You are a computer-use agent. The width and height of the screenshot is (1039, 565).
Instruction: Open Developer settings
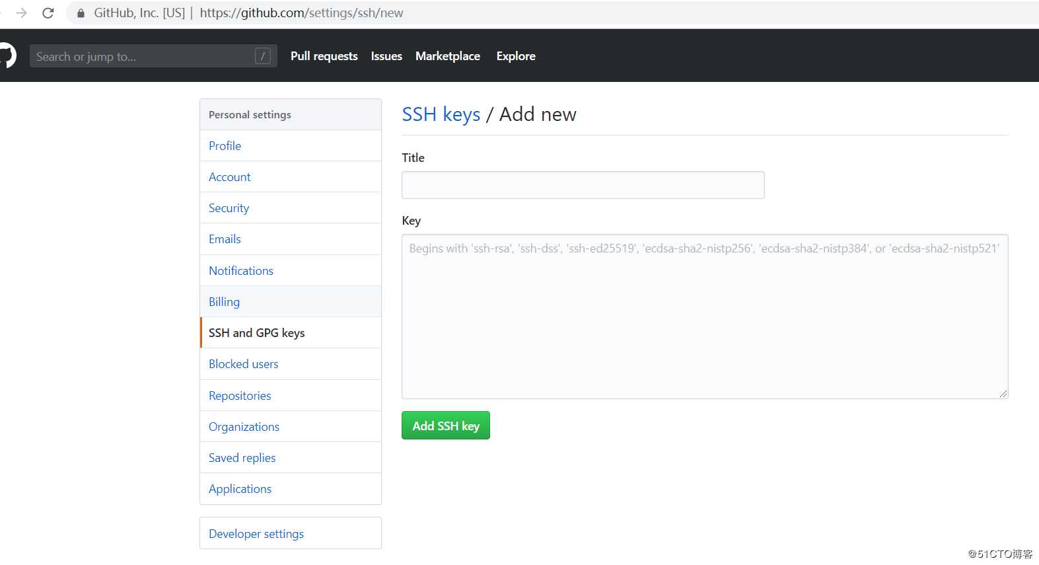pyautogui.click(x=291, y=533)
